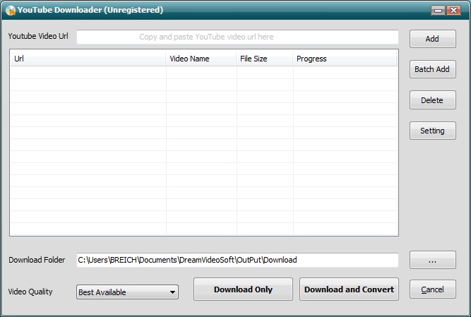Screen dimensions: 471x317
Task: Browse for folder with the "..." button
Action: click(x=433, y=260)
